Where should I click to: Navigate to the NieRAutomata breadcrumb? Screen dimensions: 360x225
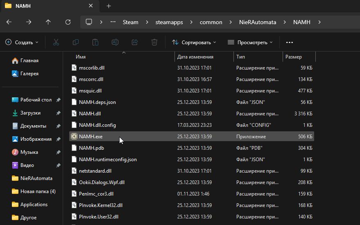point(258,22)
